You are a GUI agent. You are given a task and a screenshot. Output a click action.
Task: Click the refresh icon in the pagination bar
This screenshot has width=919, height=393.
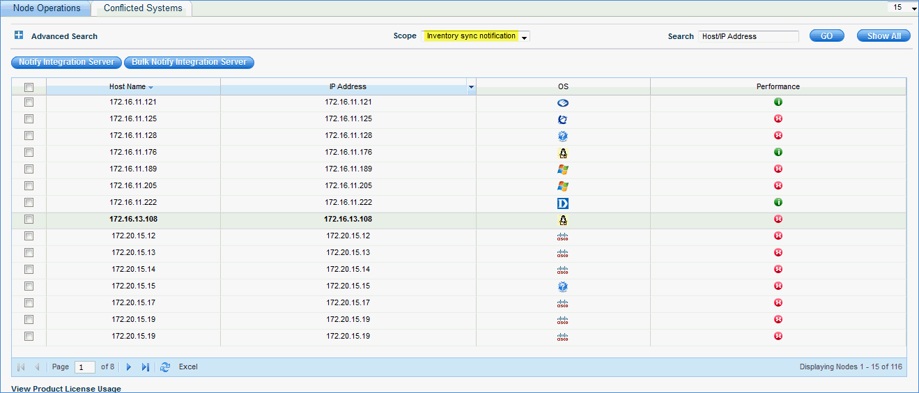(x=165, y=367)
